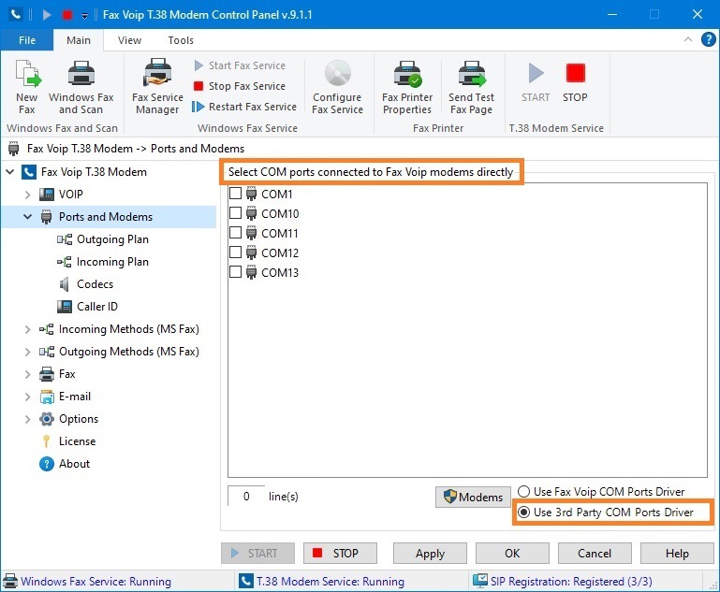
Task: Open About page in tree
Action: [65, 464]
